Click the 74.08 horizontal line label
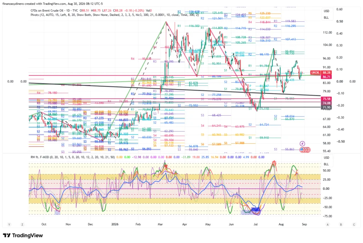This screenshot has height=243, width=363. point(326,103)
